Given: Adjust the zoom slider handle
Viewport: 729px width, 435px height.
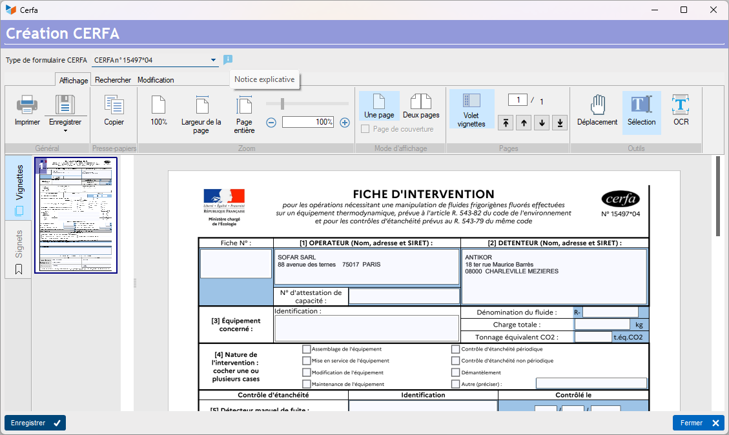Looking at the screenshot, I should (282, 104).
